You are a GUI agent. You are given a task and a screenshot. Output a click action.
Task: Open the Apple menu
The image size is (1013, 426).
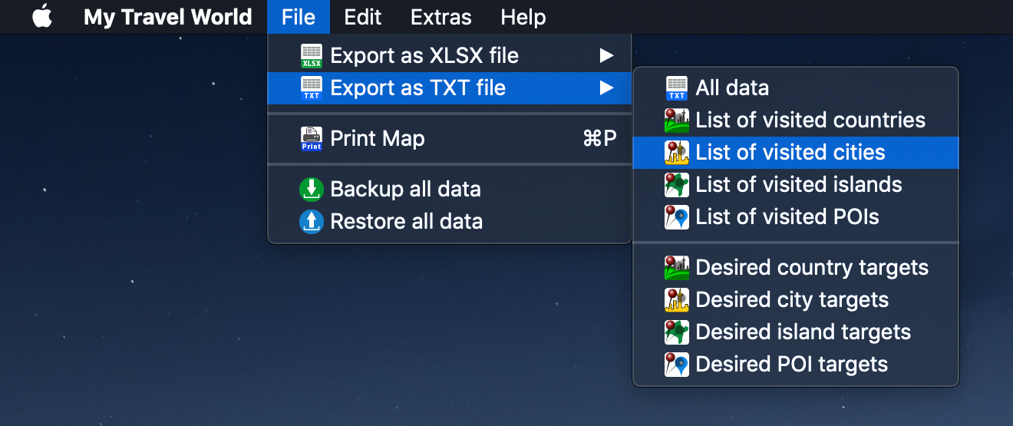pos(42,16)
